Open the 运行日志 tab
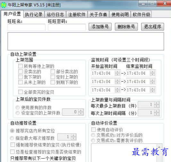 56,14
